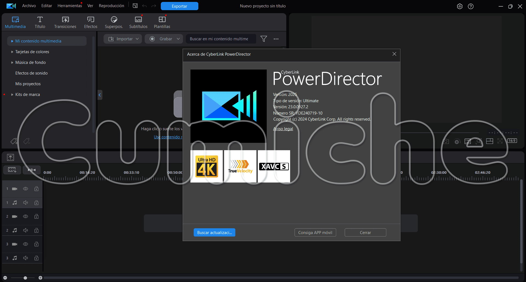This screenshot has width=526, height=282.
Task: Click the save project icon
Action: pyautogui.click(x=135, y=6)
